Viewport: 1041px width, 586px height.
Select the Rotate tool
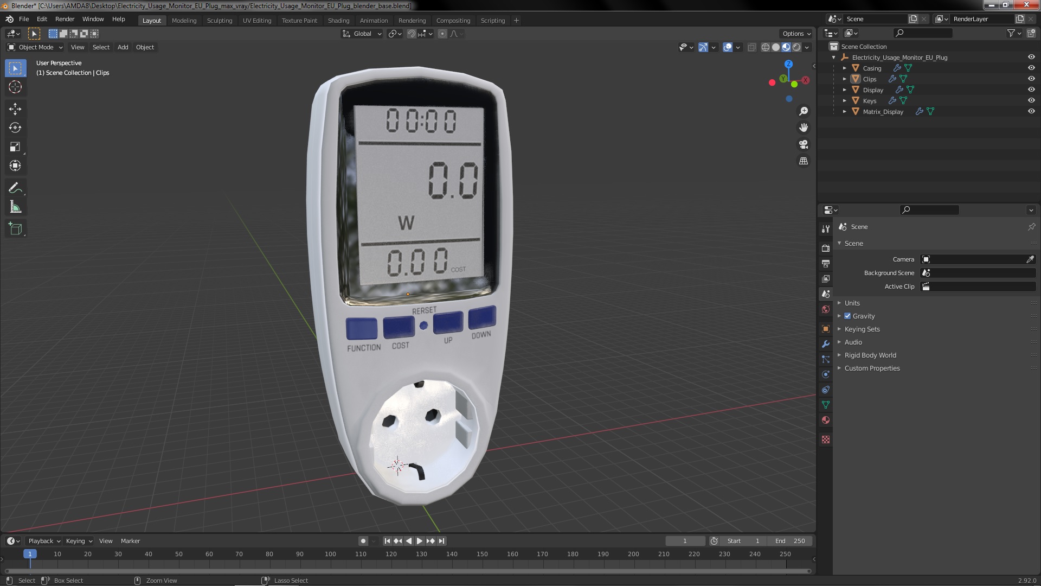point(15,128)
